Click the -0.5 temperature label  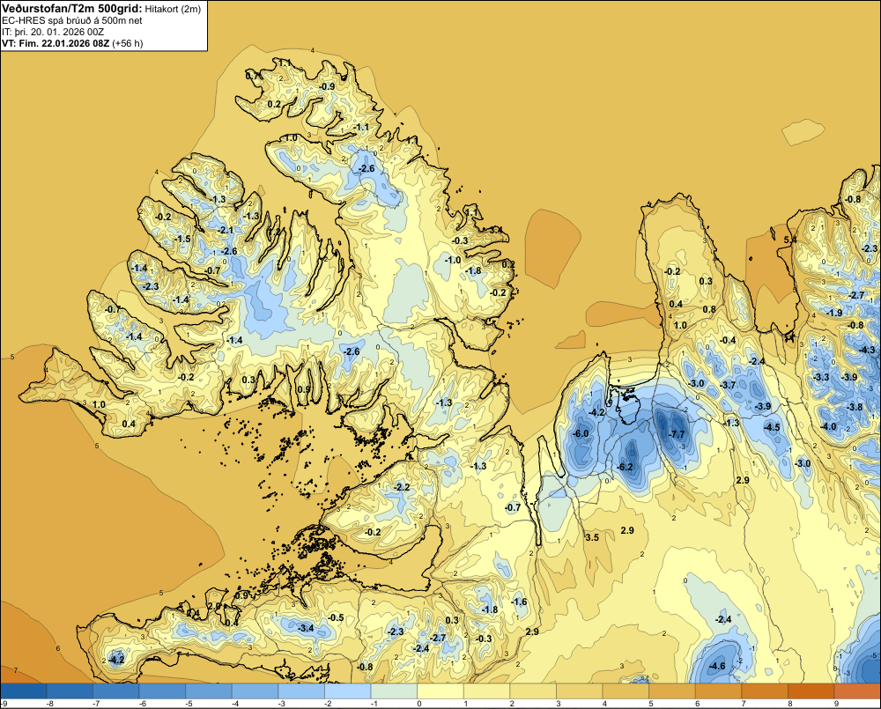coord(336,617)
